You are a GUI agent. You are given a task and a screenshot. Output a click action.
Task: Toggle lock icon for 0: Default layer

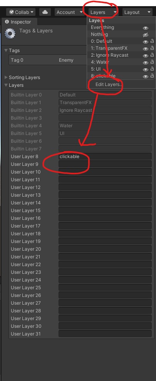(x=152, y=42)
